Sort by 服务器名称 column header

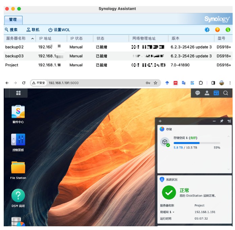(20, 38)
